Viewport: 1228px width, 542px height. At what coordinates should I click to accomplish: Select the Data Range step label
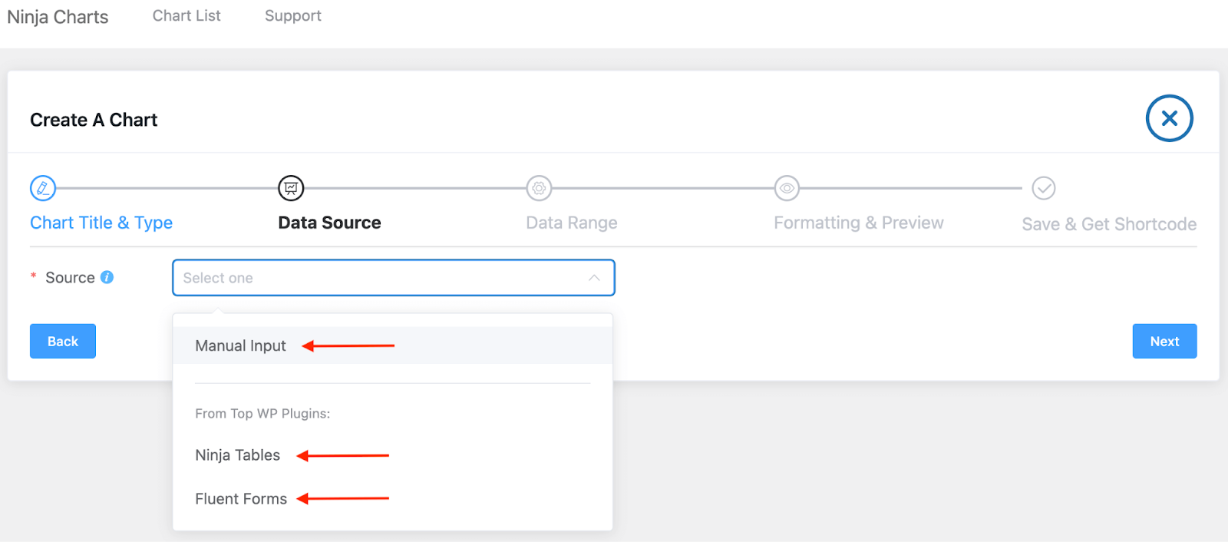pyautogui.click(x=572, y=223)
